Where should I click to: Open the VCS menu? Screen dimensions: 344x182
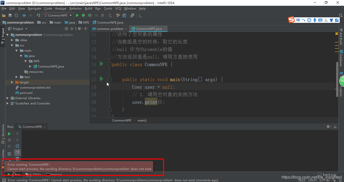(118, 8)
